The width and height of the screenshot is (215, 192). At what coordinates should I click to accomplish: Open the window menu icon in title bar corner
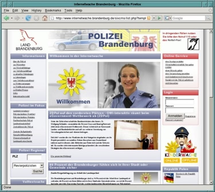4,4
